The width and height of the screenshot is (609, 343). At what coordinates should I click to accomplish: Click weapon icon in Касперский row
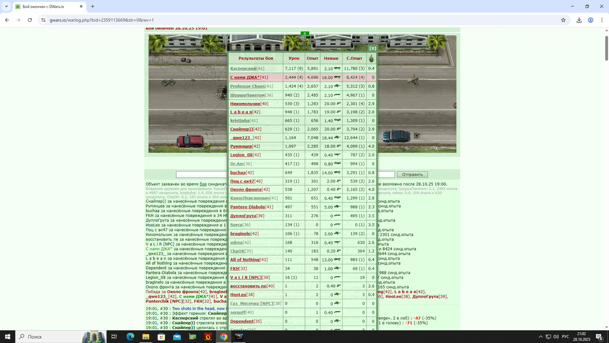pos(337,69)
